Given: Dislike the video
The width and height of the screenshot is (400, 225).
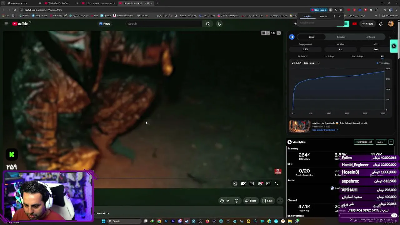Looking at the screenshot, I should click(x=237, y=201).
